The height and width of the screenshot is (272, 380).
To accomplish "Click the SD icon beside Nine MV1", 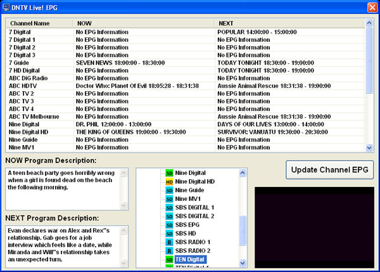I will [169, 199].
